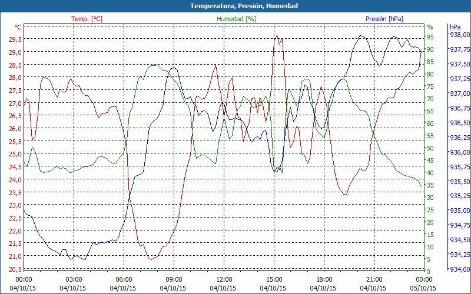Click the '937,25' pressure axis value

[459, 79]
